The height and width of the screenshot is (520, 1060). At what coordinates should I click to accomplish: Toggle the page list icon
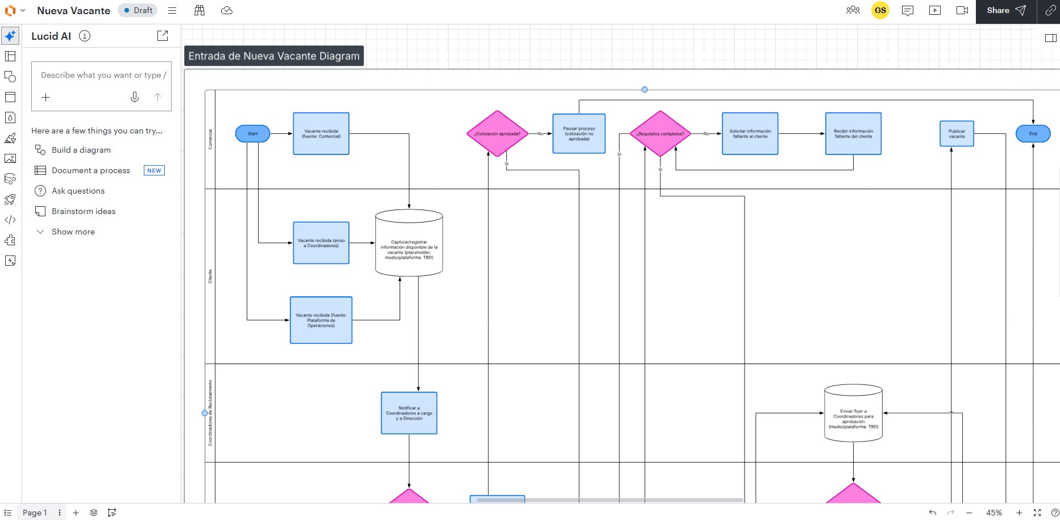pos(8,513)
